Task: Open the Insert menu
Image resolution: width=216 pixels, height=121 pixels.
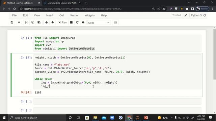Action: coord(50,15)
